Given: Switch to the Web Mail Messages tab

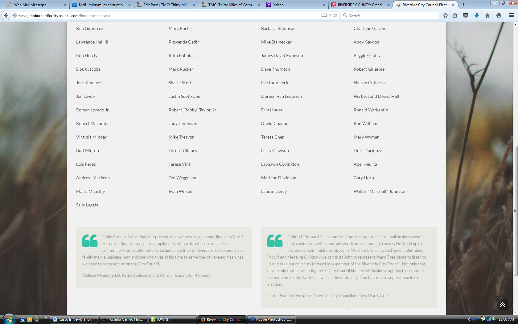Looking at the screenshot, I should pyautogui.click(x=34, y=5).
